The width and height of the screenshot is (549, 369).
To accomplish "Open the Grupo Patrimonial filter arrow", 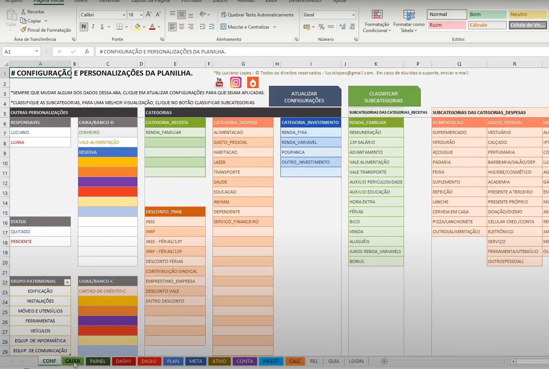I will click(67, 281).
